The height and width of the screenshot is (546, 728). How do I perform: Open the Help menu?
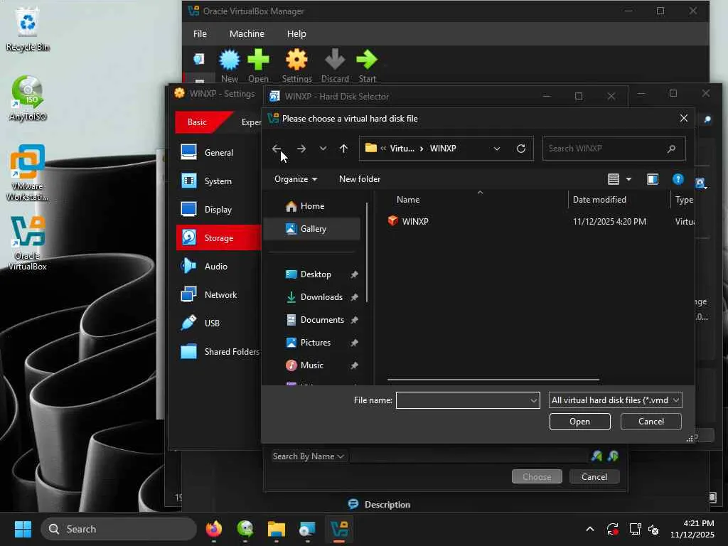[296, 34]
